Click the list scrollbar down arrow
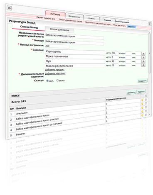This screenshot has height=195, width=153. pos(150,115)
